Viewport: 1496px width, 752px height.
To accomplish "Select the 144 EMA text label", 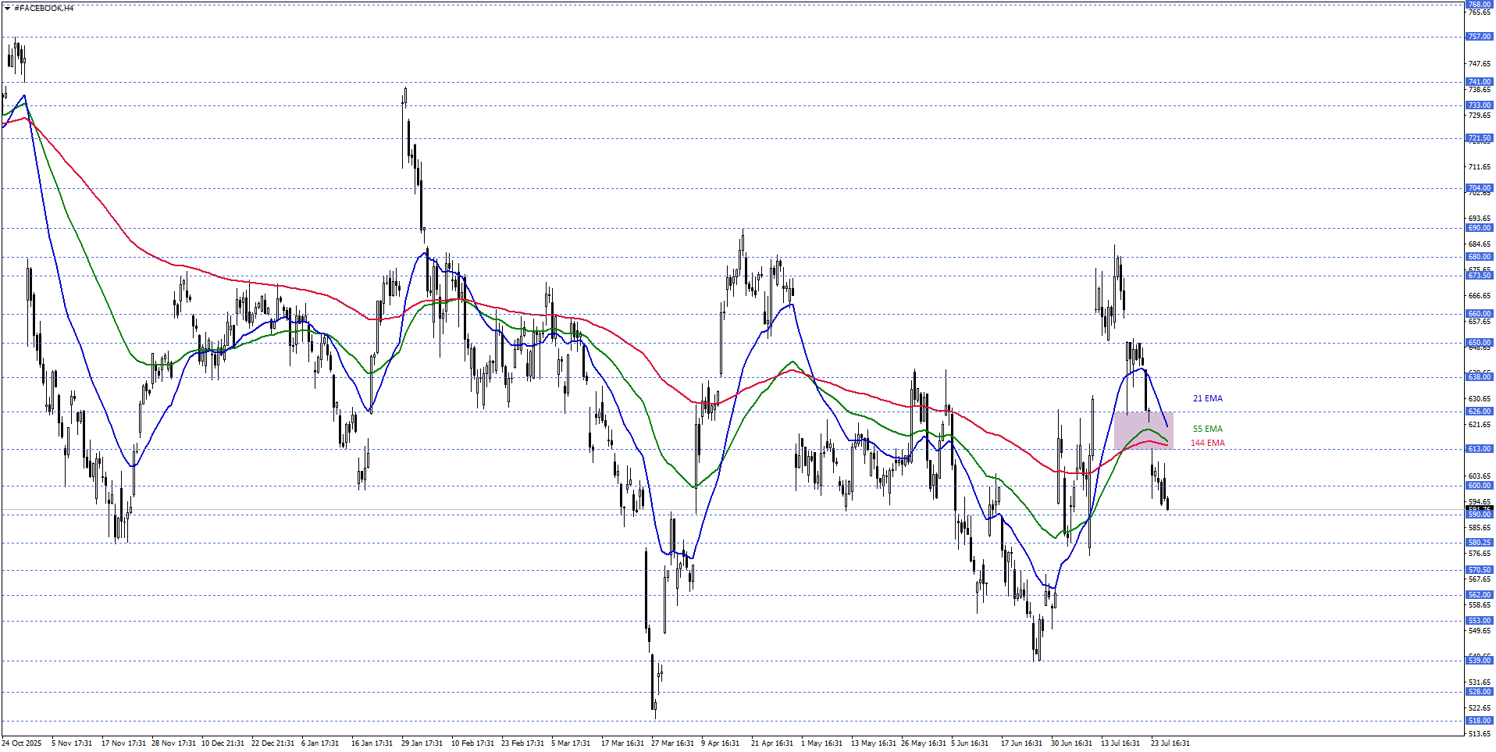I will (1207, 443).
